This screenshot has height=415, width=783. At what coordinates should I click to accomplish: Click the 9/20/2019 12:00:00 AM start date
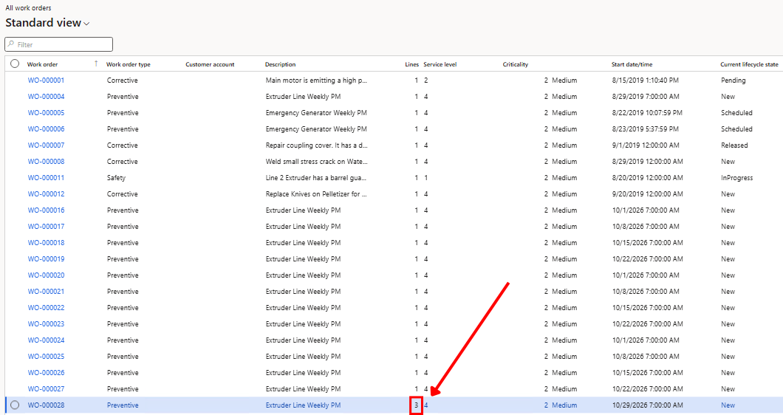[648, 193]
